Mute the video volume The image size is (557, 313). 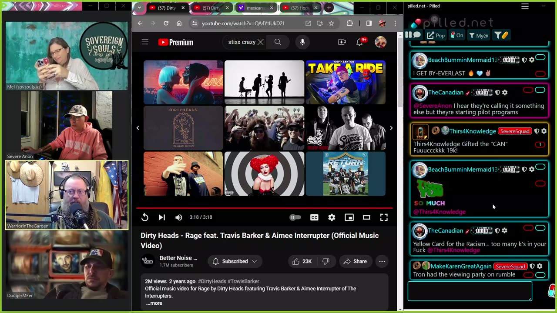click(x=178, y=217)
